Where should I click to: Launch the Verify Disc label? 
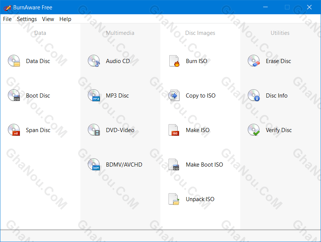279,130
